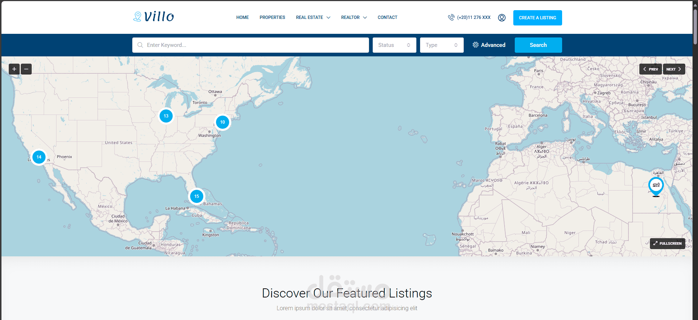Open the map cluster marker 10

223,122
